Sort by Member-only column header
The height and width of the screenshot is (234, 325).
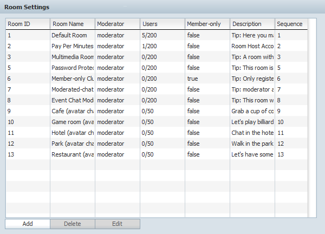206,24
